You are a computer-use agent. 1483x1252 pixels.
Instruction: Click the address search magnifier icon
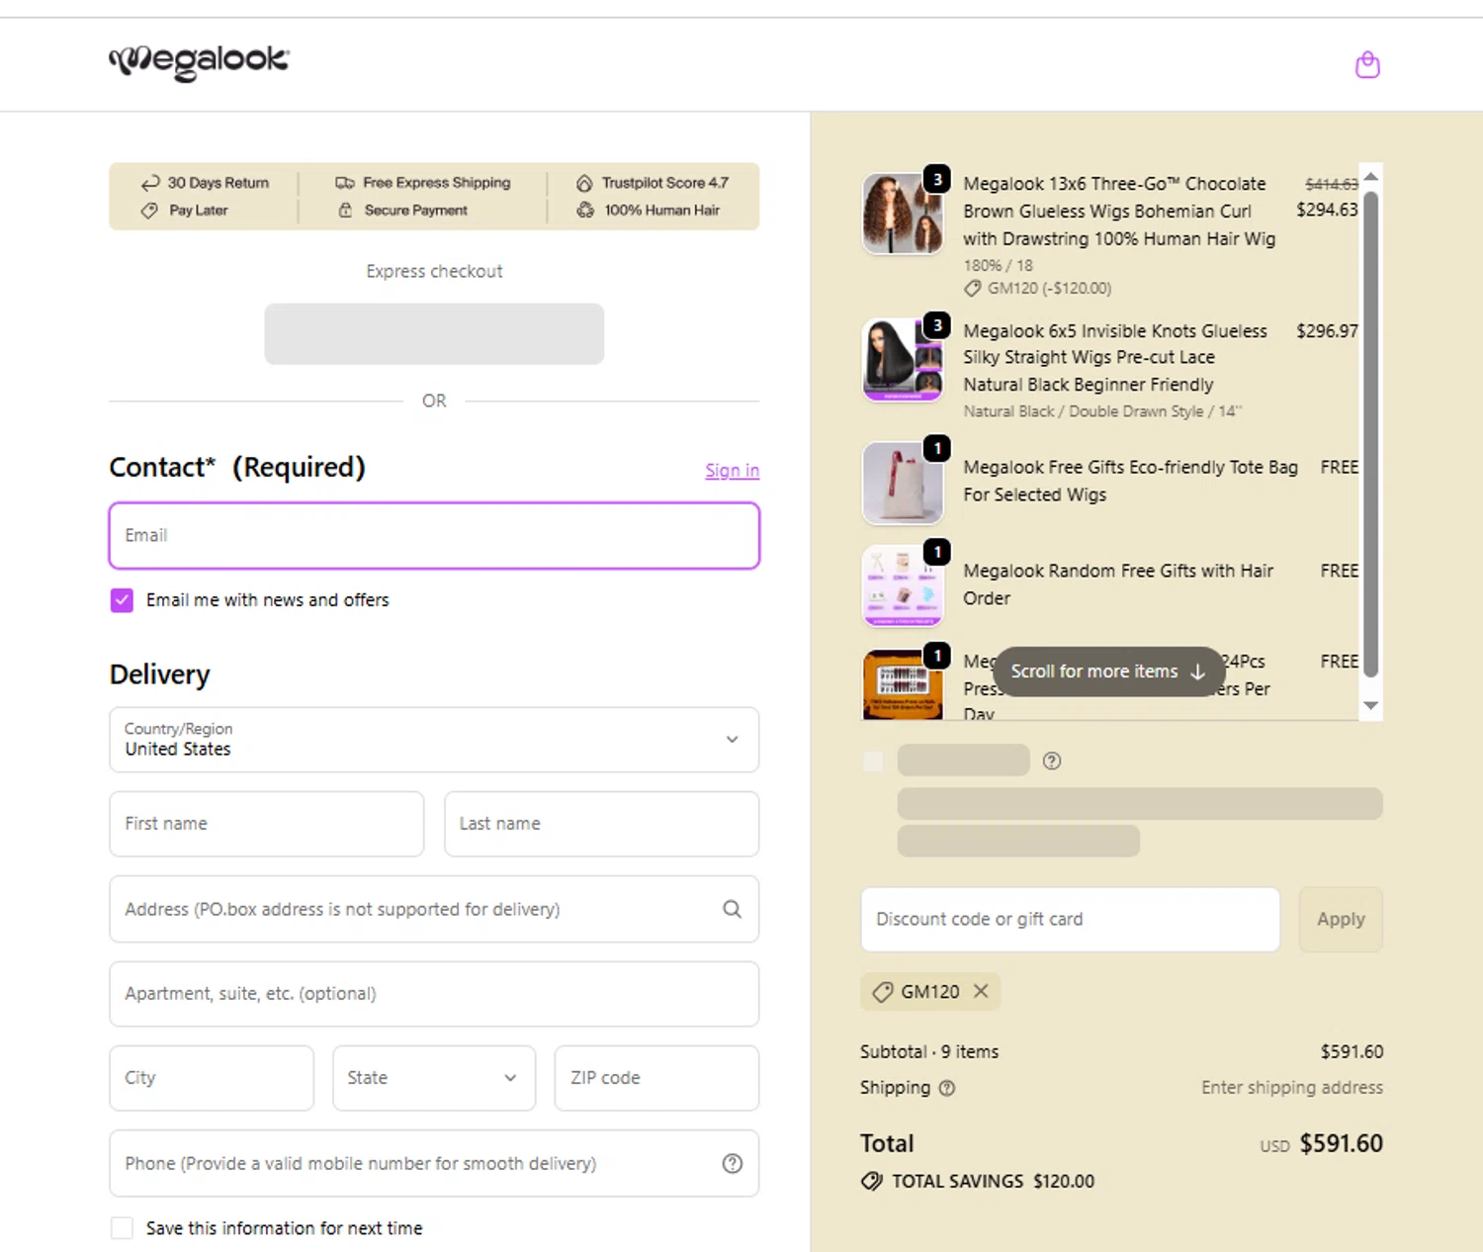[732, 909]
